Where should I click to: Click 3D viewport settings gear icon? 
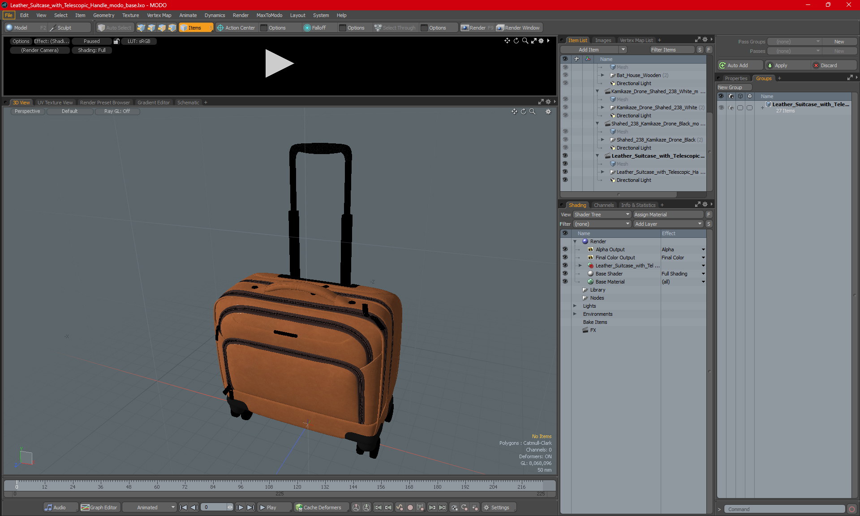548,112
